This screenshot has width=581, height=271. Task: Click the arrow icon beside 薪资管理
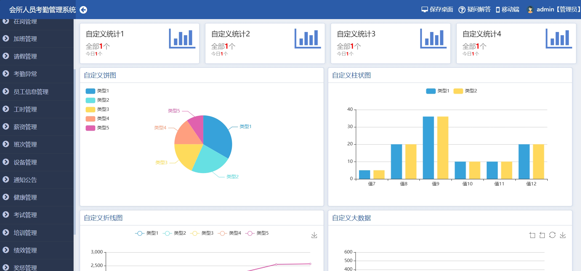click(x=6, y=127)
